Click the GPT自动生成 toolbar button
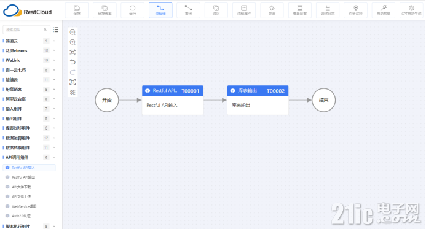This screenshot has width=426, height=229. pos(411,10)
